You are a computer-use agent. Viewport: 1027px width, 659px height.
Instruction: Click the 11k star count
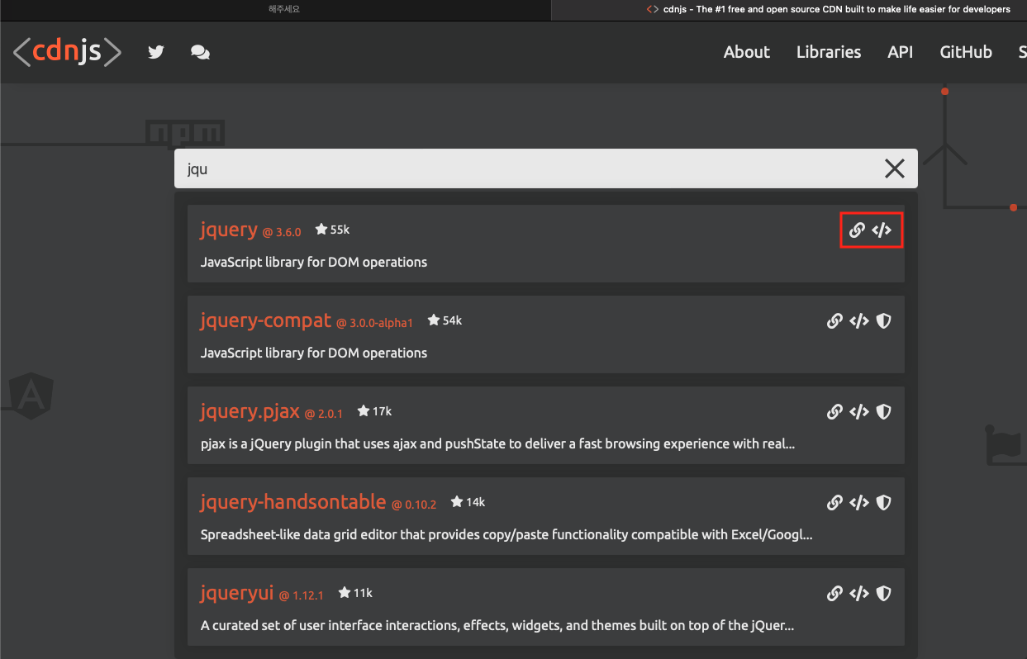click(x=355, y=593)
